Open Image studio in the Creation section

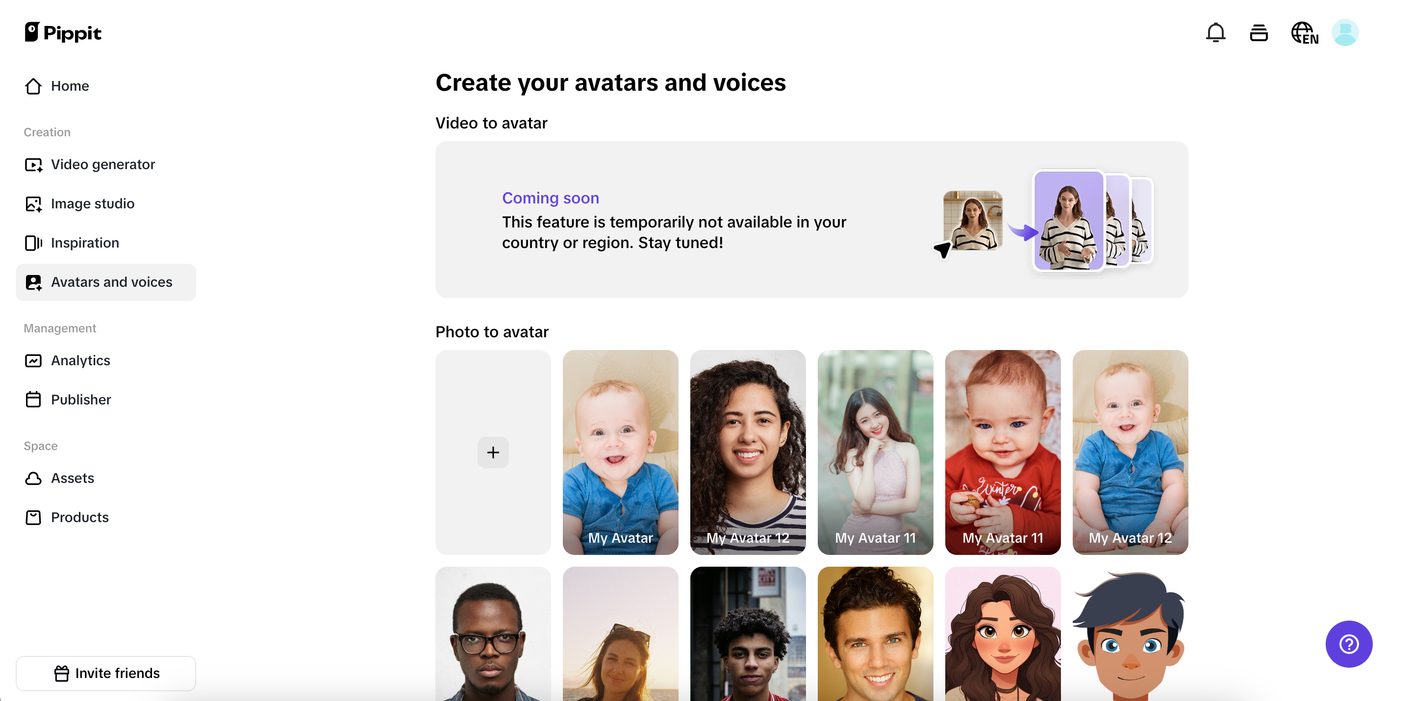pyautogui.click(x=93, y=203)
